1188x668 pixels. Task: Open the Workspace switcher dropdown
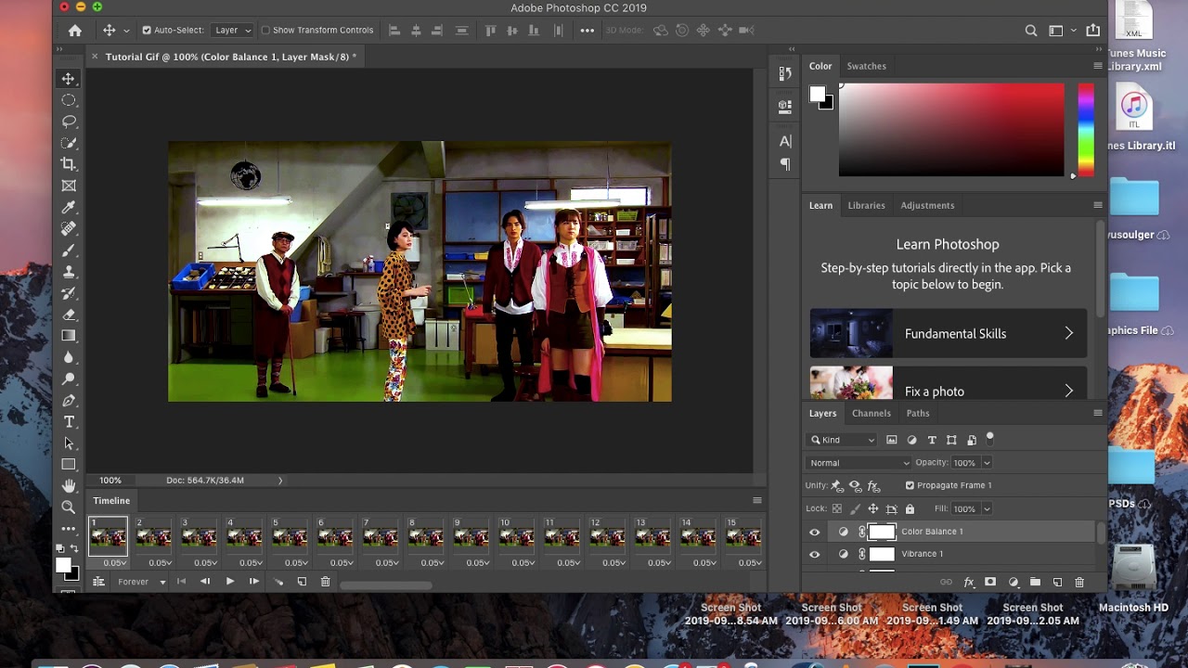coord(1061,31)
